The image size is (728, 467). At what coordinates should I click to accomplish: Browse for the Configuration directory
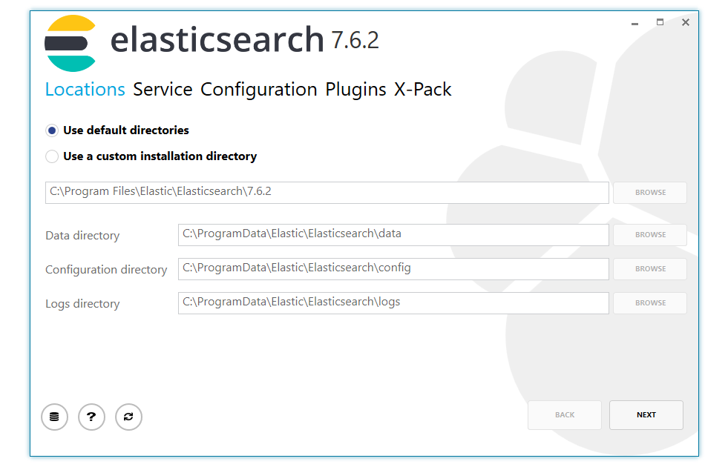click(x=650, y=269)
